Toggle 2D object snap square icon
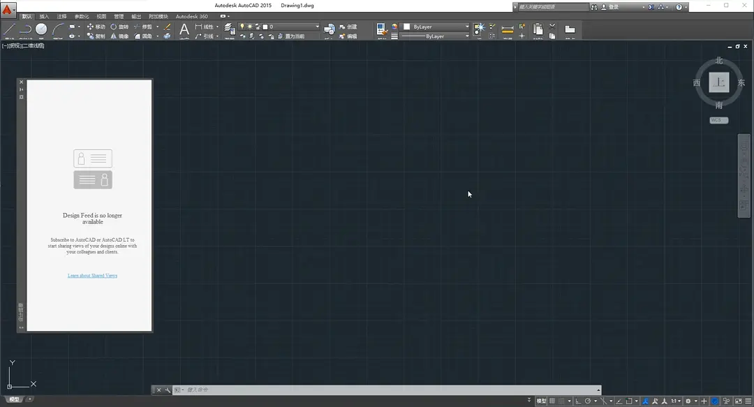The height and width of the screenshot is (407, 754). point(628,401)
